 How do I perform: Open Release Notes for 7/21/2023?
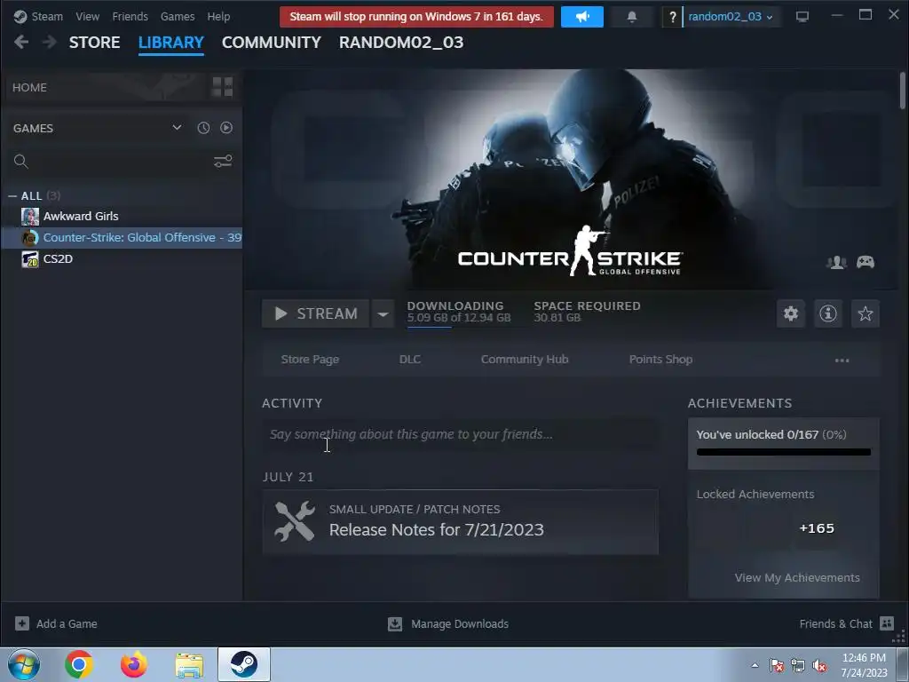click(x=437, y=529)
